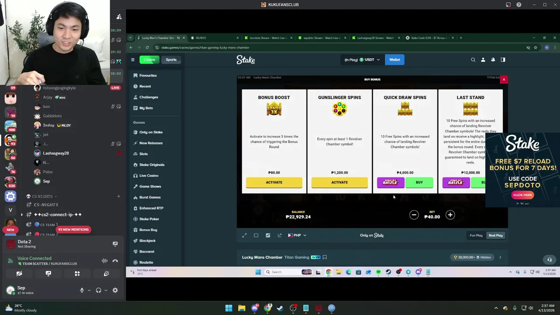
Task: Reload the Stake page
Action: (147, 47)
